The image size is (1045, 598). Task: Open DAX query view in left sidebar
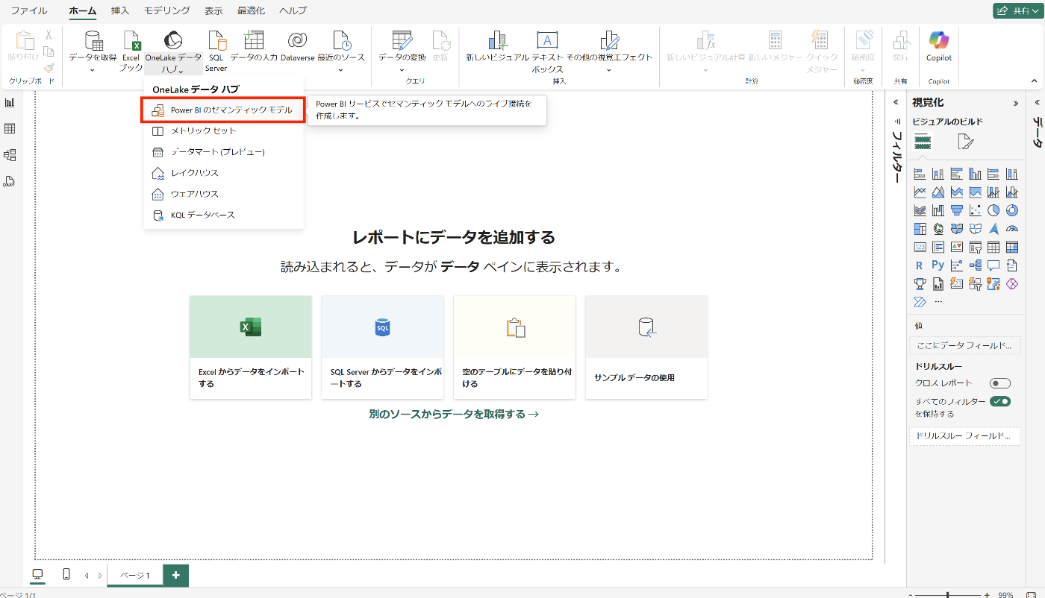[10, 181]
